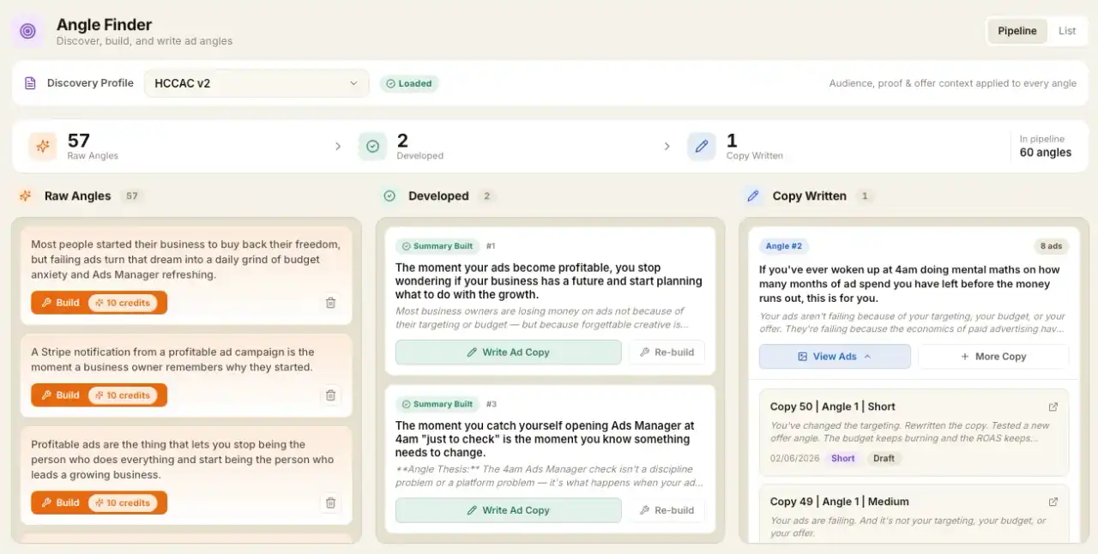Build the 'Profitable ads are the thing' angle

click(99, 503)
